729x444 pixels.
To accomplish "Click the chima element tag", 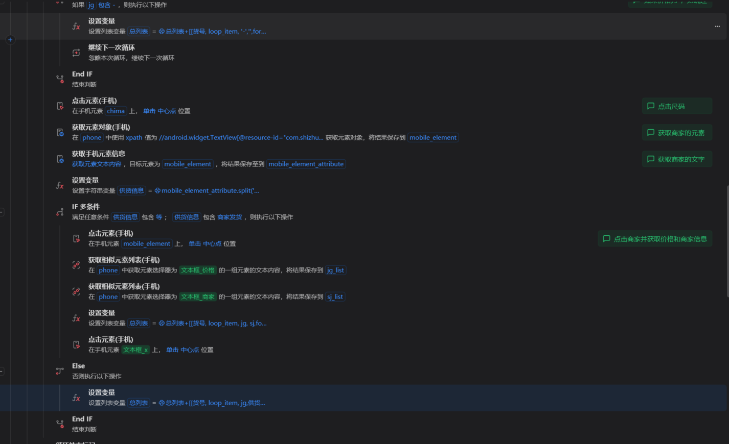I will point(116,111).
